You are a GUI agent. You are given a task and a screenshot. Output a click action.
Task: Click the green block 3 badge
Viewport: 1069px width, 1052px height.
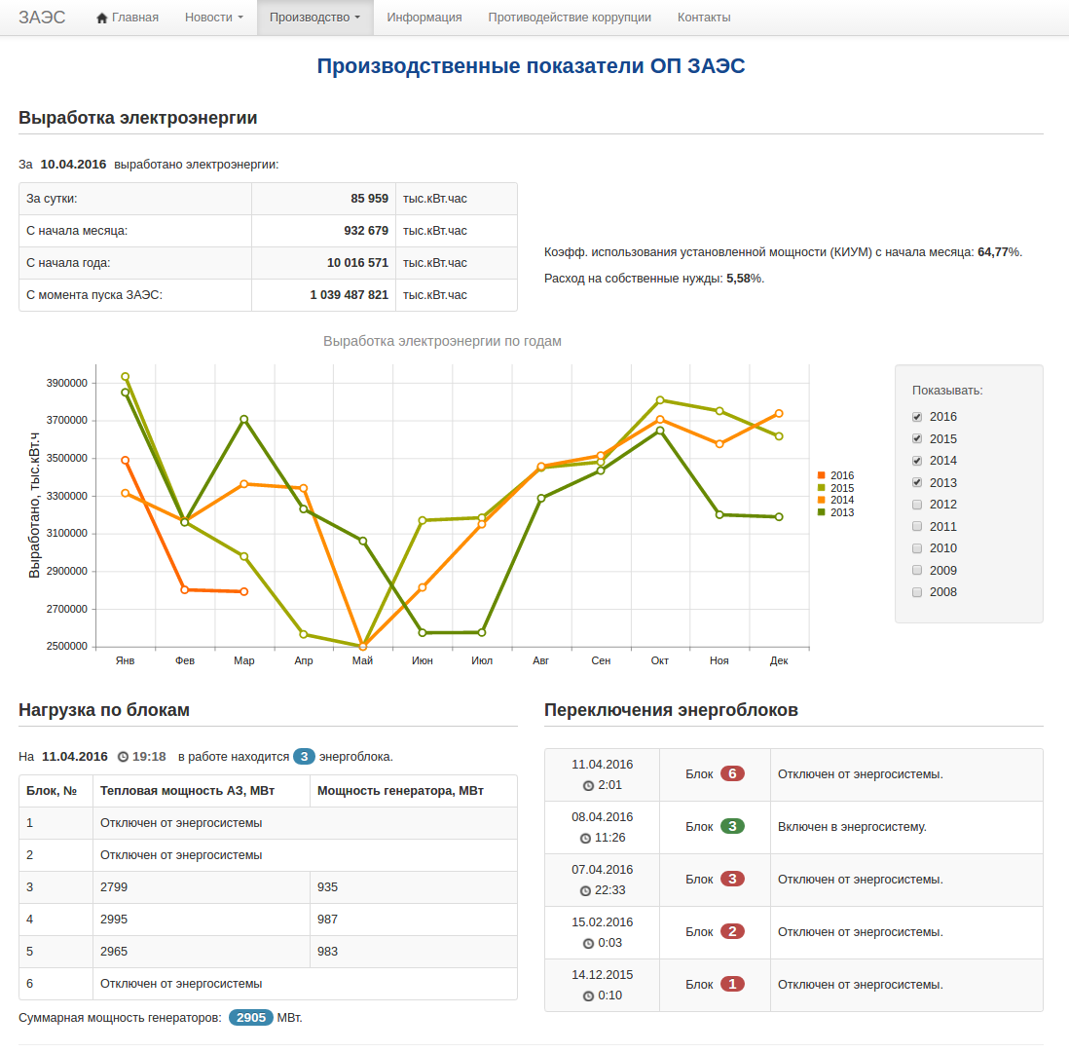coord(732,826)
